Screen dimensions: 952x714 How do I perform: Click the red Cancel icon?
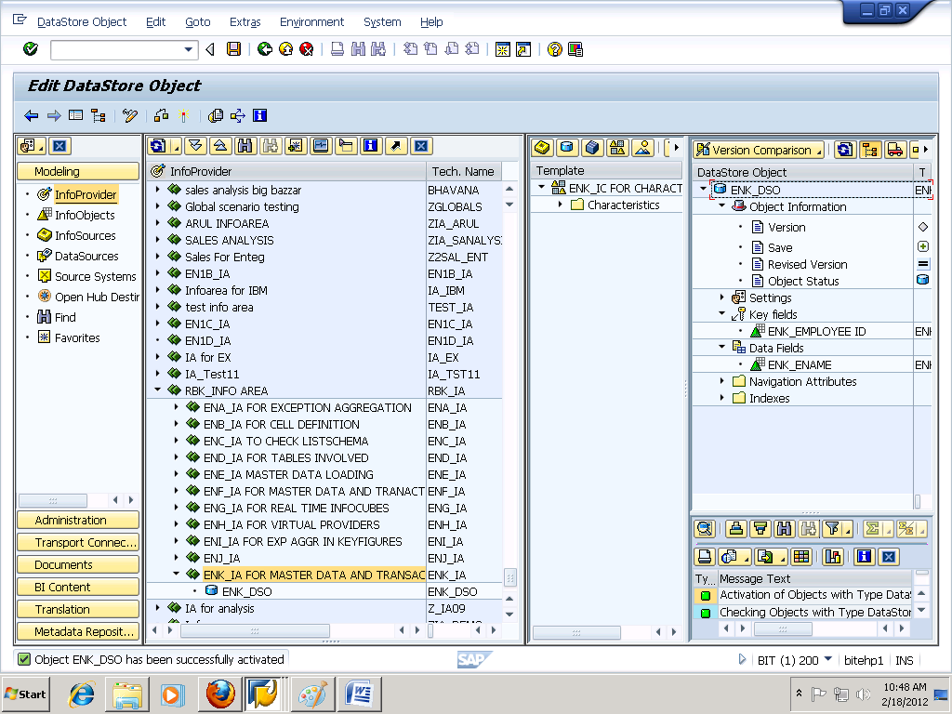coord(307,49)
